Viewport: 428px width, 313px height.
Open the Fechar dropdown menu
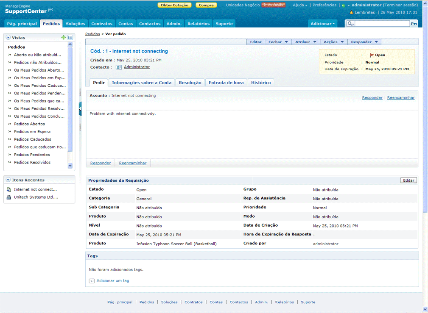(x=278, y=42)
